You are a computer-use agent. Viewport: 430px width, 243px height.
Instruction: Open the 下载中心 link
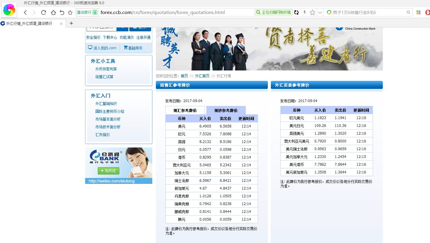click(110, 37)
